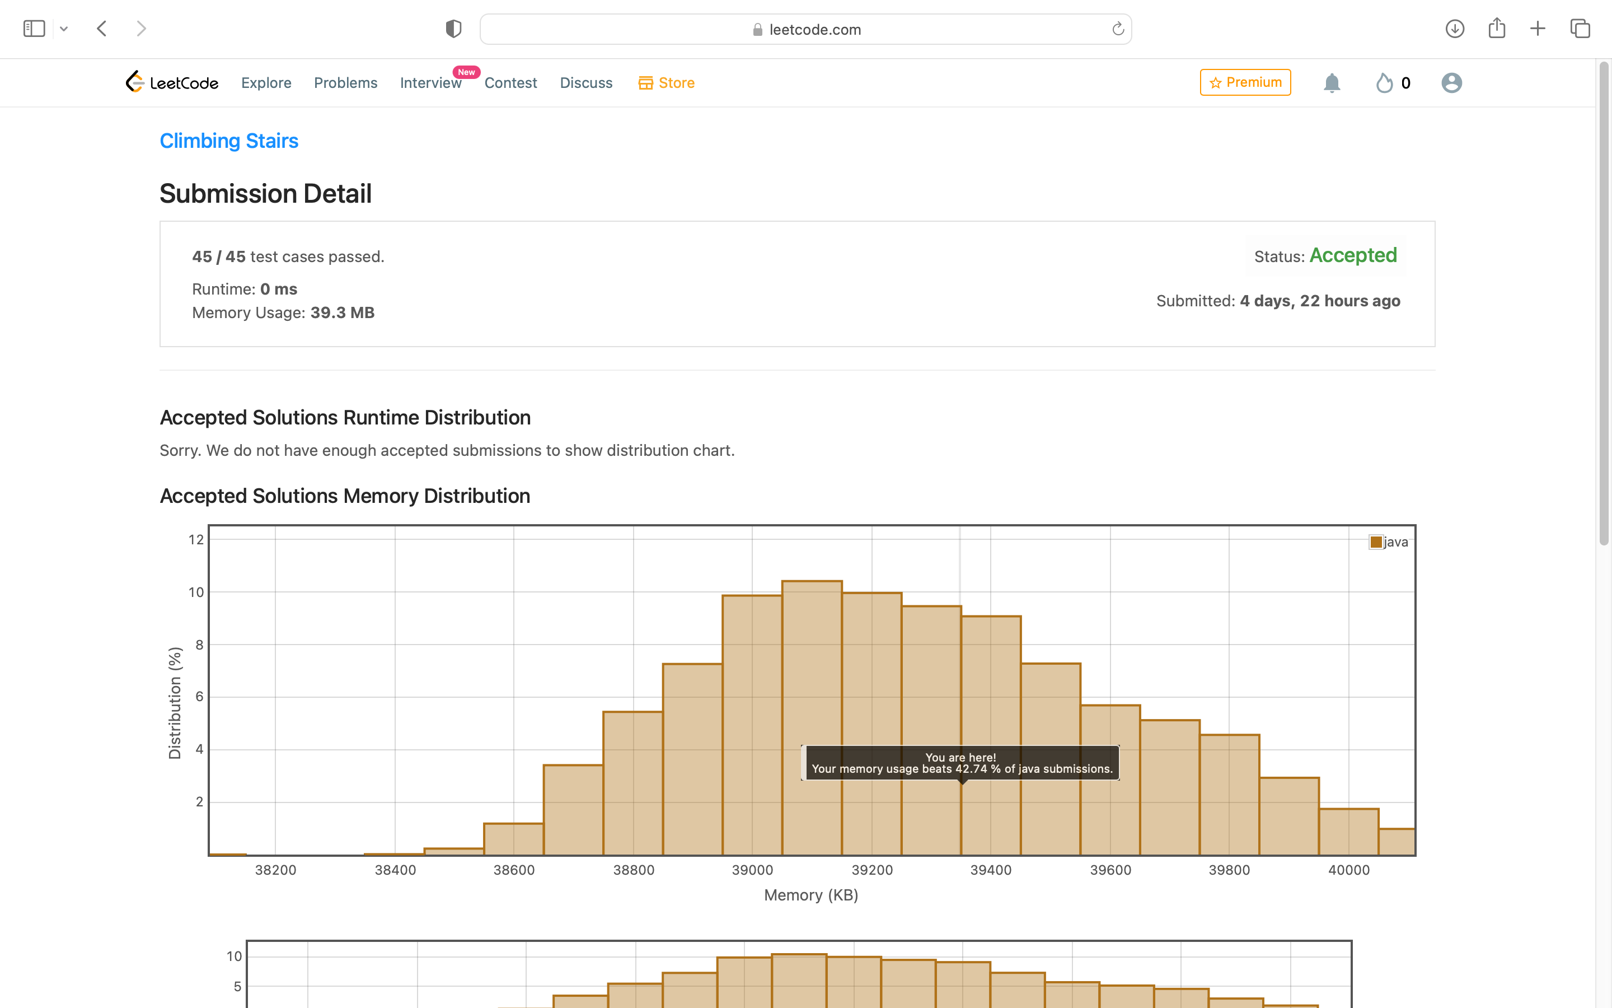The width and height of the screenshot is (1612, 1008).
Task: Open the notifications bell
Action: pos(1332,83)
